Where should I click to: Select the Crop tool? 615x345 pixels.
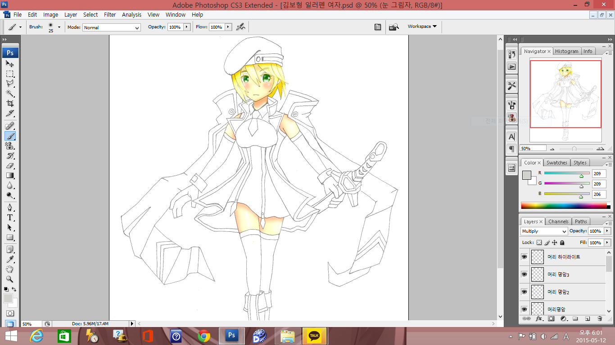pyautogui.click(x=10, y=103)
